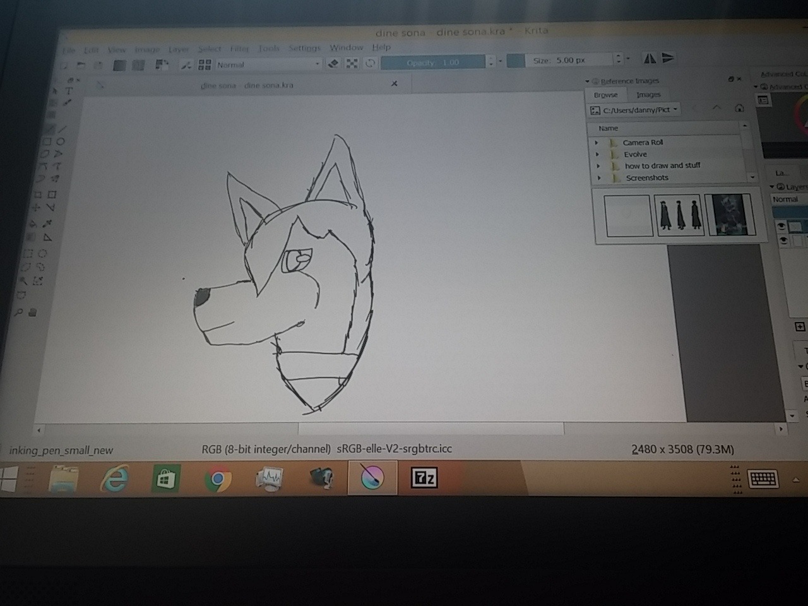Image resolution: width=808 pixels, height=606 pixels.
Task: Toggle preserve alpha checkerboard button
Action: [x=352, y=63]
